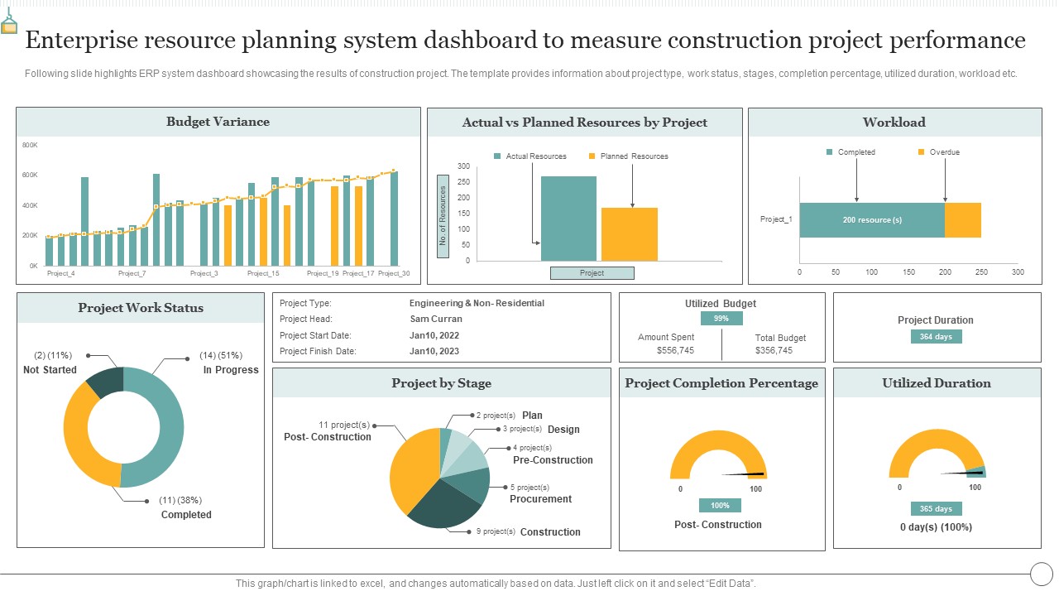Click the 100% completion percentage badge
This screenshot has width=1059, height=596.
[720, 505]
